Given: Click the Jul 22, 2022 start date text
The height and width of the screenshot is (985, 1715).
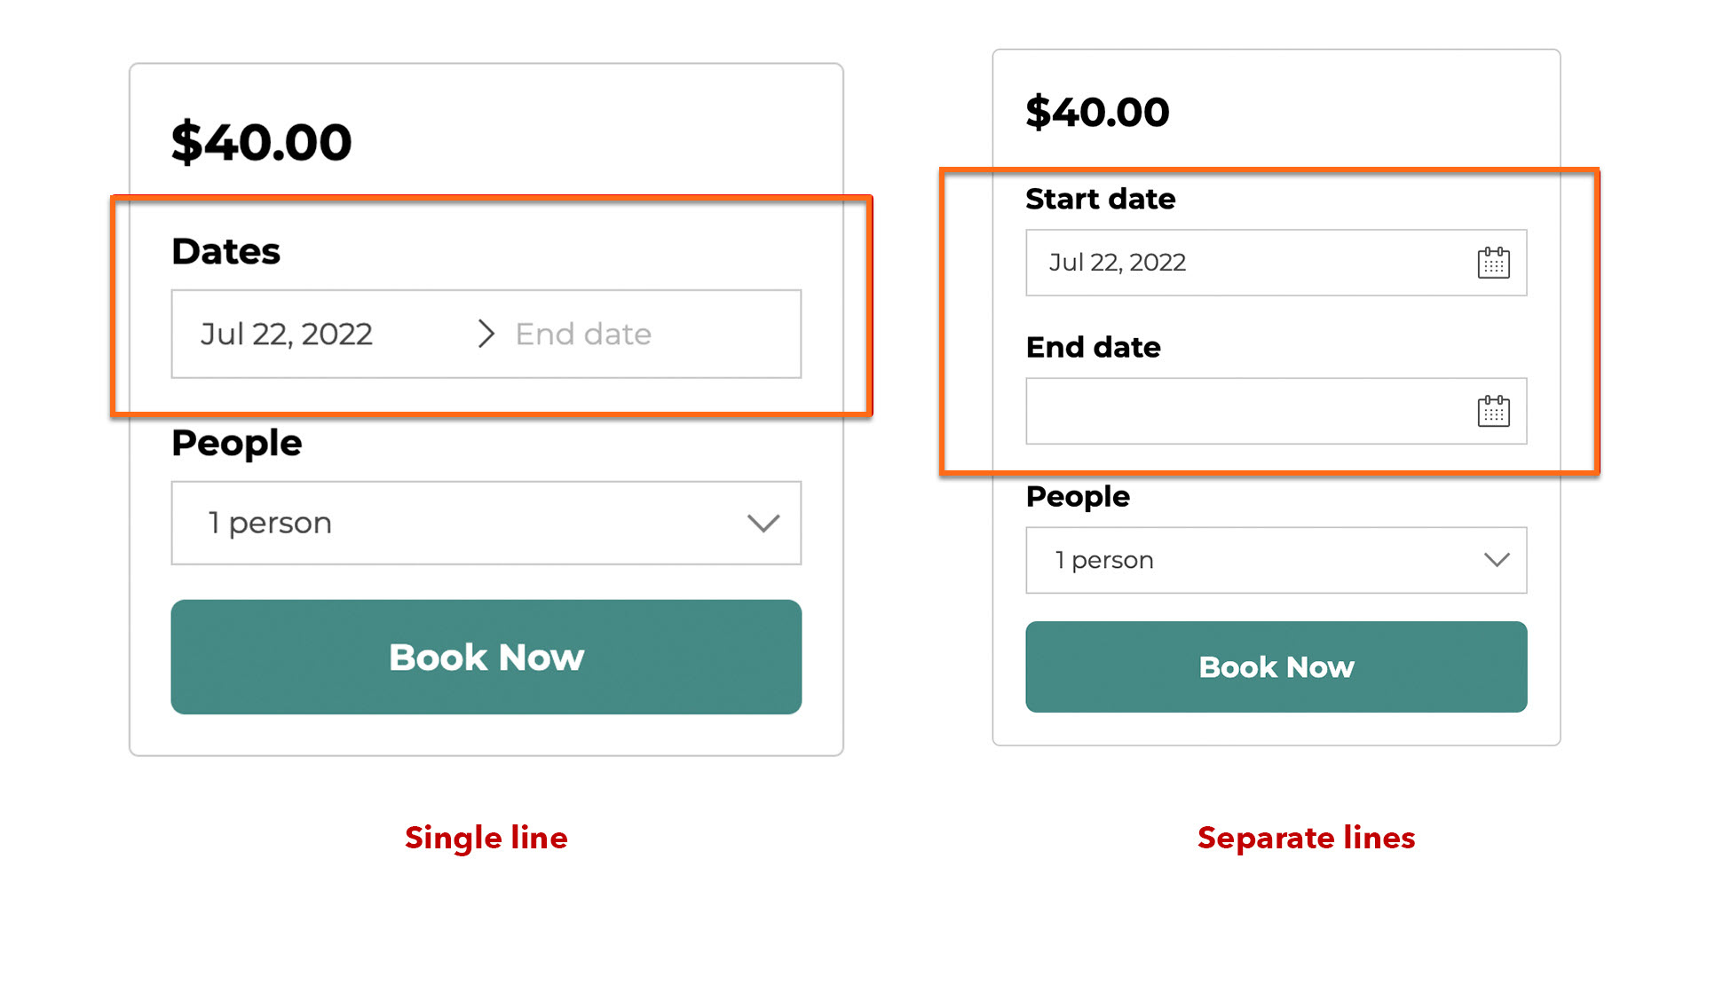Looking at the screenshot, I should point(286,335).
